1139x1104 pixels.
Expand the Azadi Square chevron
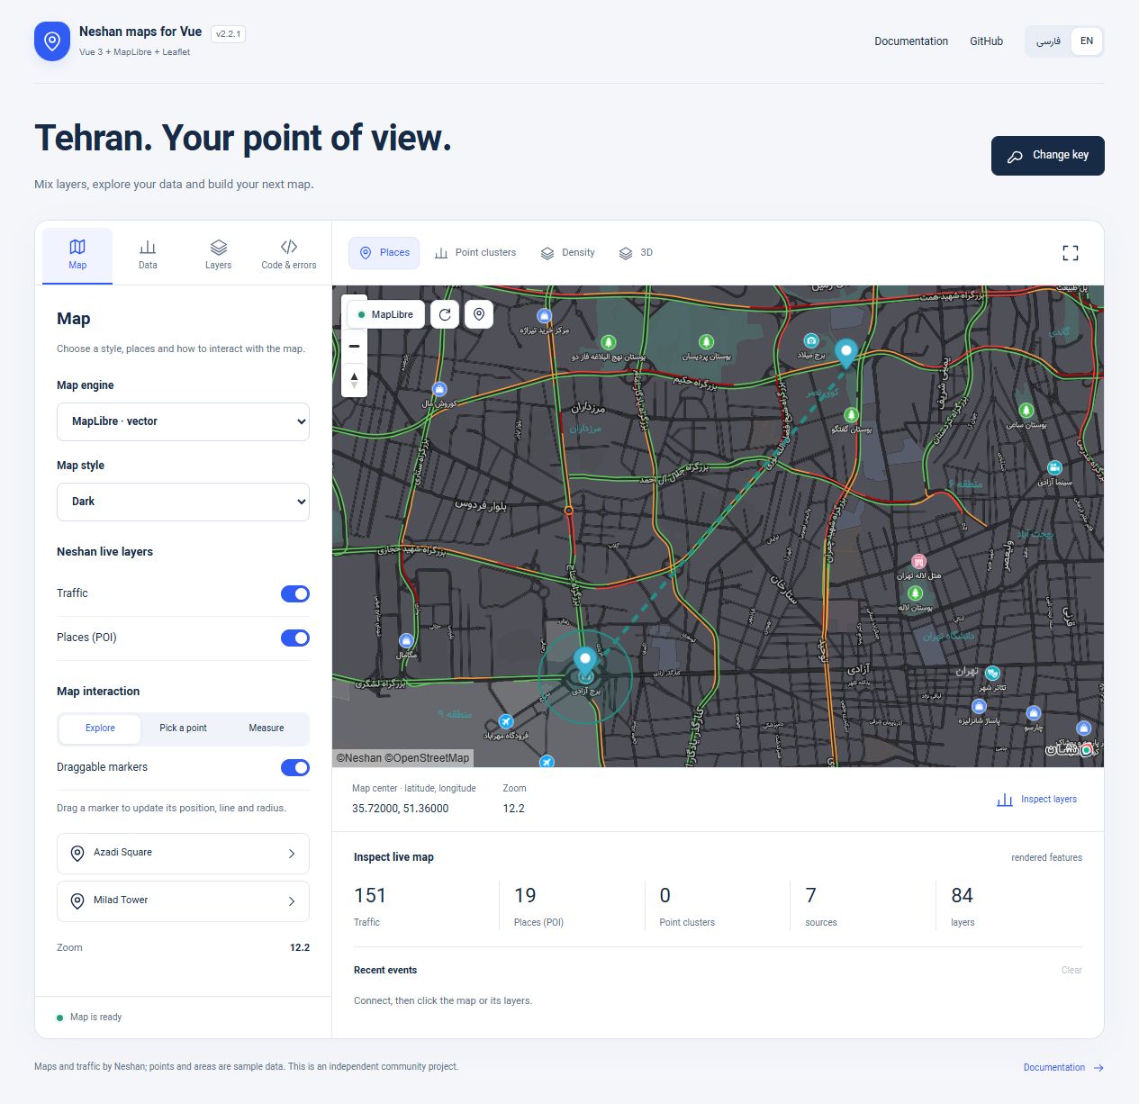[x=292, y=854]
